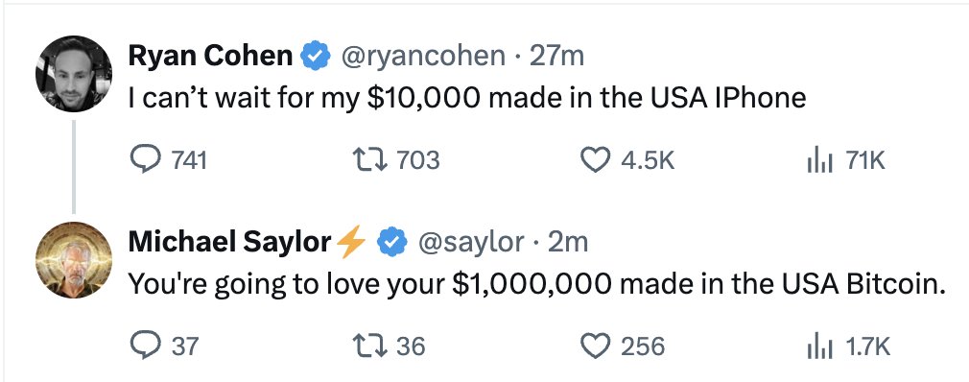View analytics icon showing 71K views
969x382 pixels.
click(x=820, y=161)
